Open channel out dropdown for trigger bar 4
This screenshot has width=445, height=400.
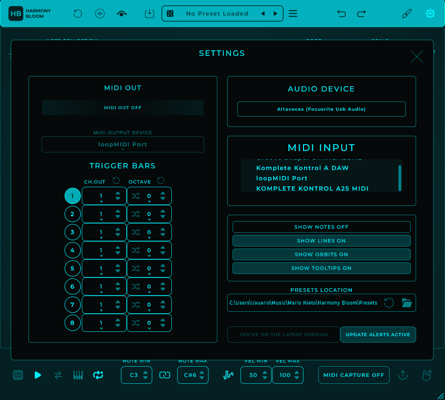tap(101, 250)
